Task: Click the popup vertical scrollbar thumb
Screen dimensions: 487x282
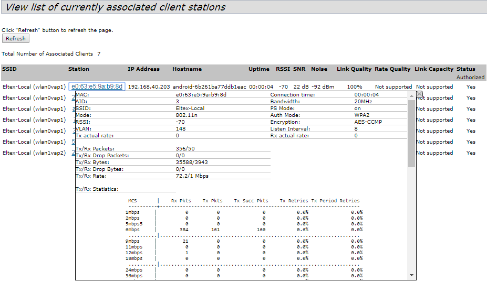Action: 411,134
